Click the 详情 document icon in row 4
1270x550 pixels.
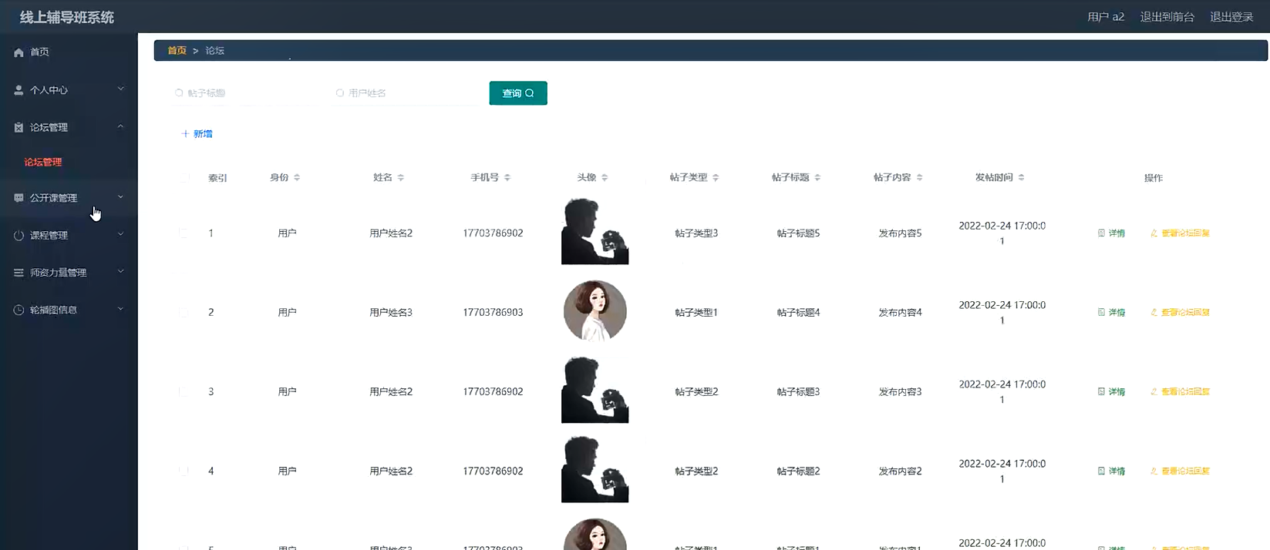pyautogui.click(x=1101, y=471)
